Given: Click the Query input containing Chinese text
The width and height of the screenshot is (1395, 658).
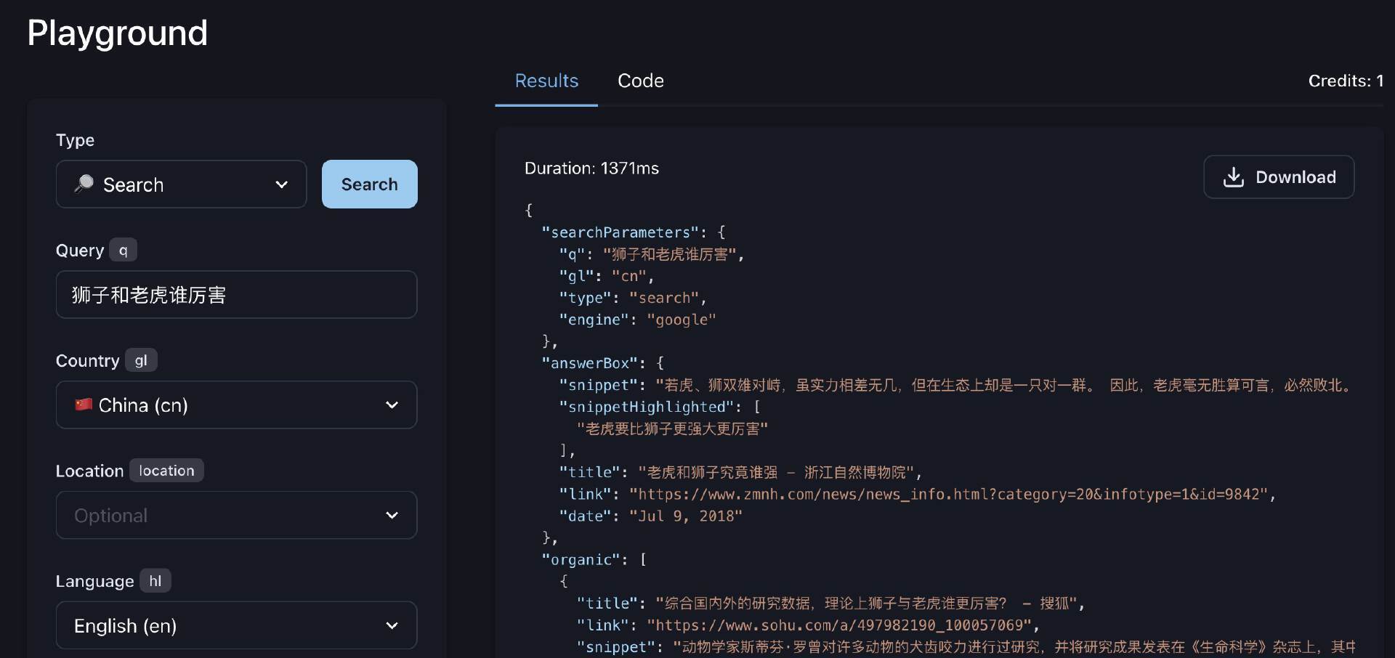Looking at the screenshot, I should [235, 294].
